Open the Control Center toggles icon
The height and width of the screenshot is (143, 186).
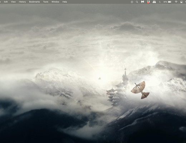pyautogui.click(x=182, y=2)
